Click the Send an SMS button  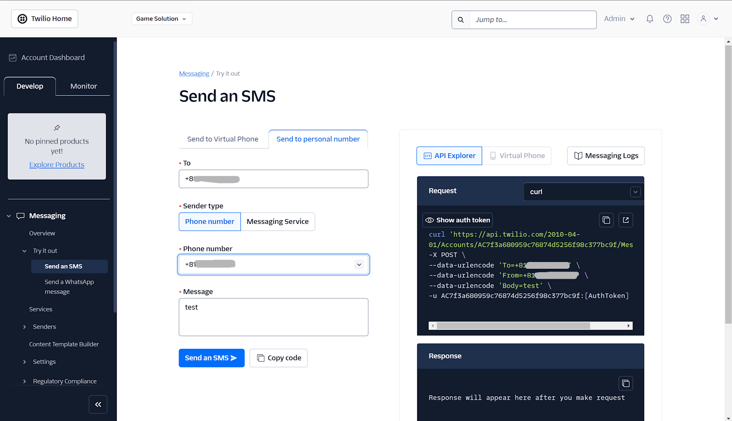[x=212, y=358]
